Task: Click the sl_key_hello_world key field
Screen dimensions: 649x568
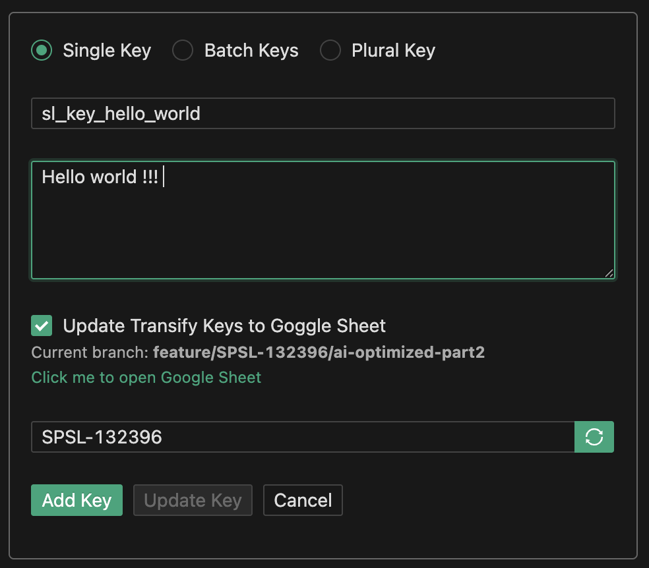Action: pos(323,113)
